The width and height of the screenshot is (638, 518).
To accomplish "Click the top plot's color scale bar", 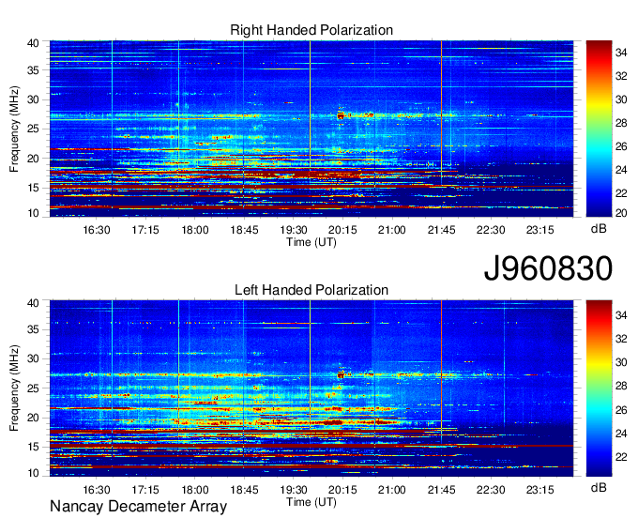I will pyautogui.click(x=599, y=129).
